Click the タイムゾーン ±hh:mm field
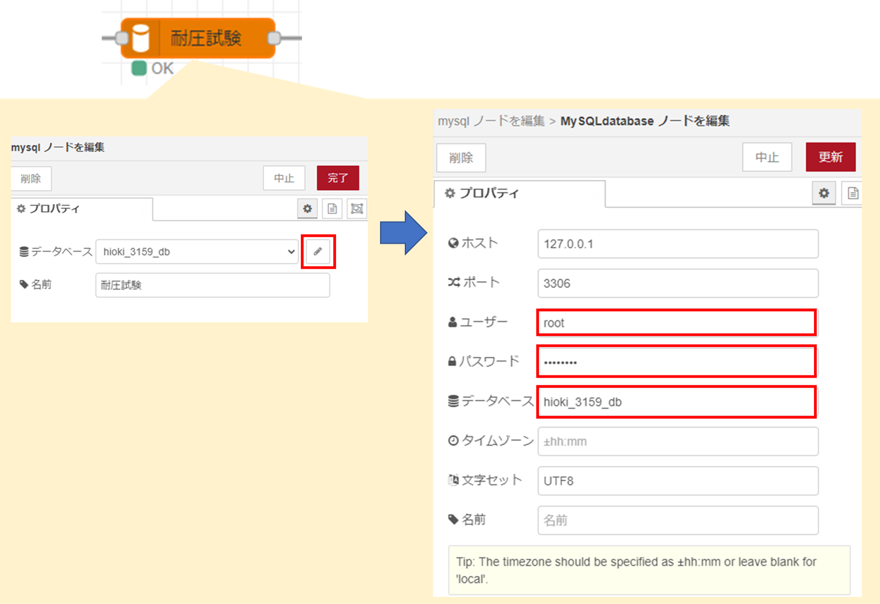 (678, 441)
